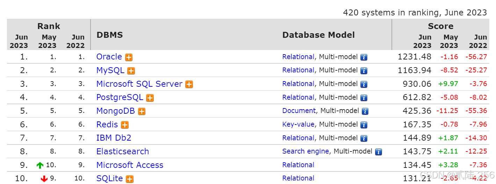Click the info icon in Redis row
The image size is (496, 184).
pyautogui.click(x=364, y=125)
